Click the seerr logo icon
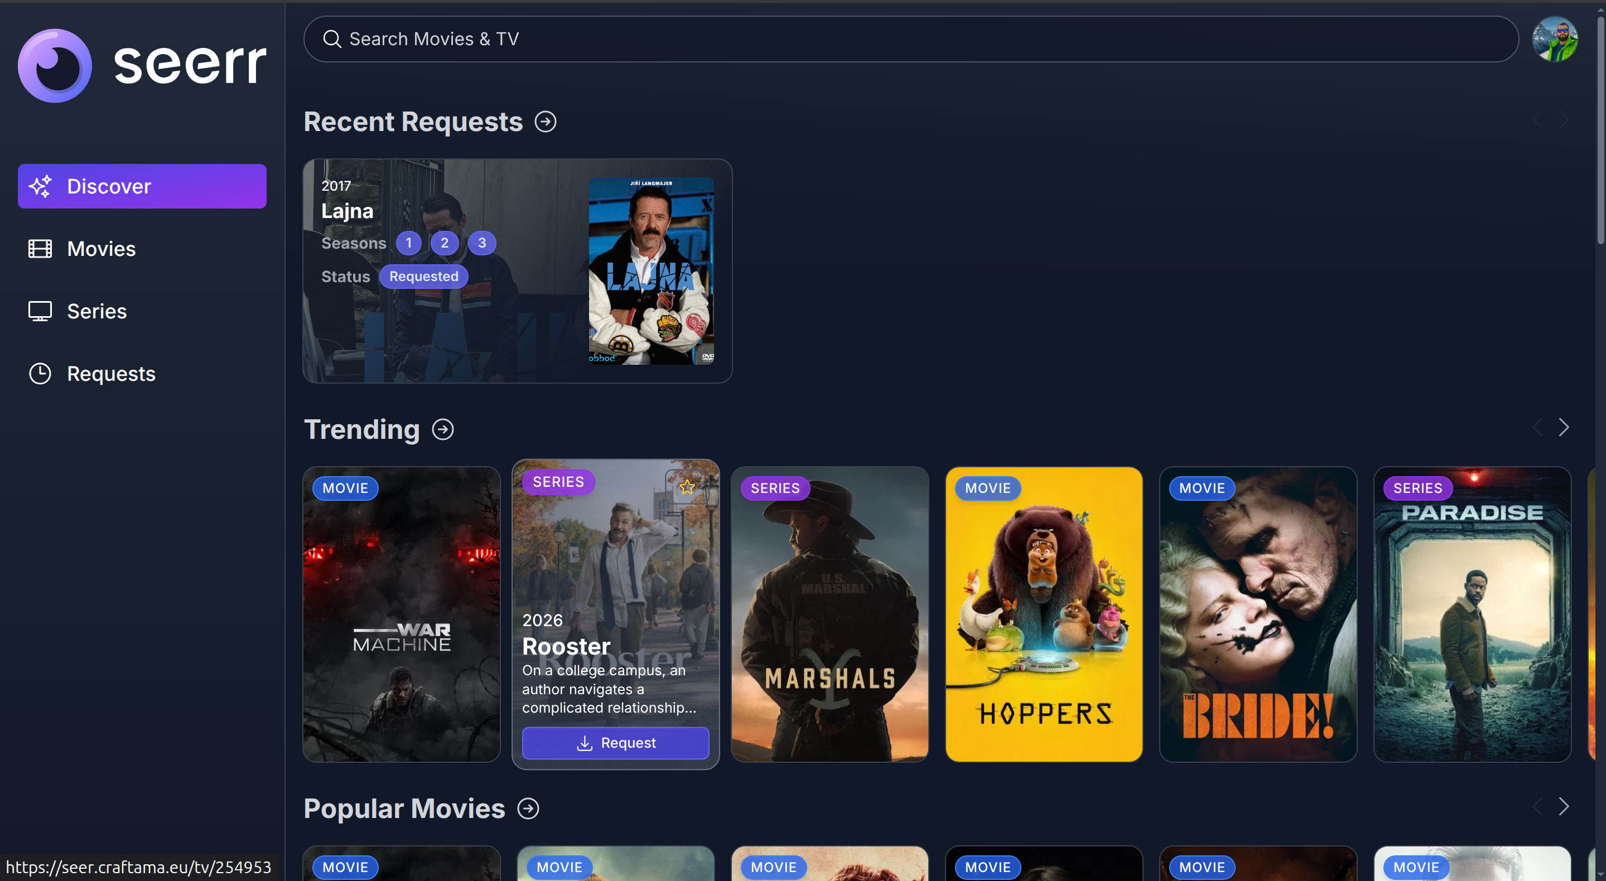 tap(55, 65)
